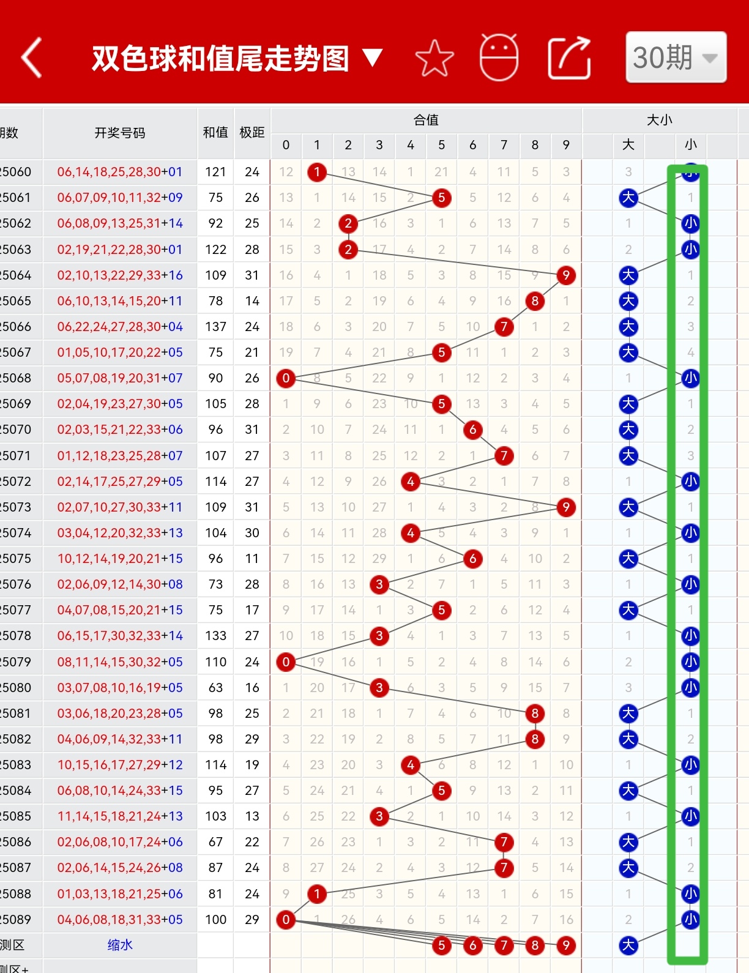Click the column 9 digit header
This screenshot has width=749, height=973.
pos(566,145)
